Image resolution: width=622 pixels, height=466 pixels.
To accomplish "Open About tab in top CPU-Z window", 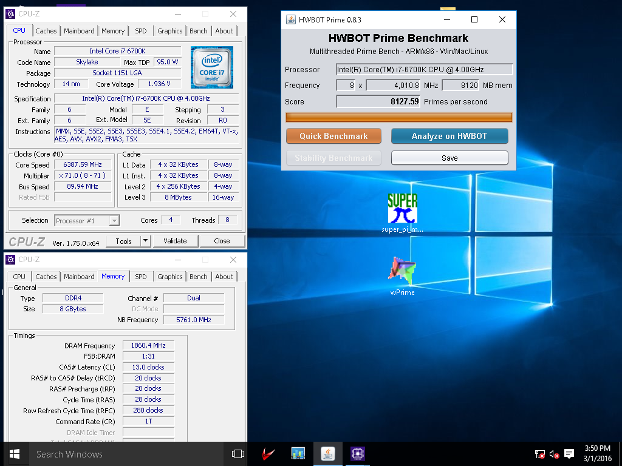I will tap(224, 31).
